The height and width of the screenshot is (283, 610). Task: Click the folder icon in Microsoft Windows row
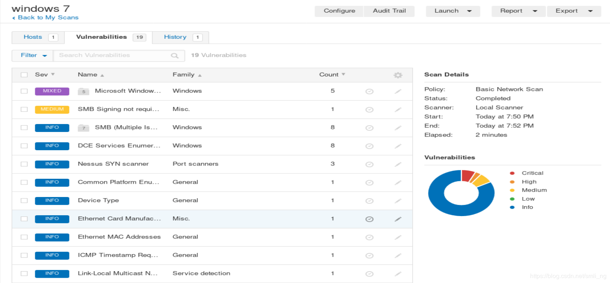[83, 91]
